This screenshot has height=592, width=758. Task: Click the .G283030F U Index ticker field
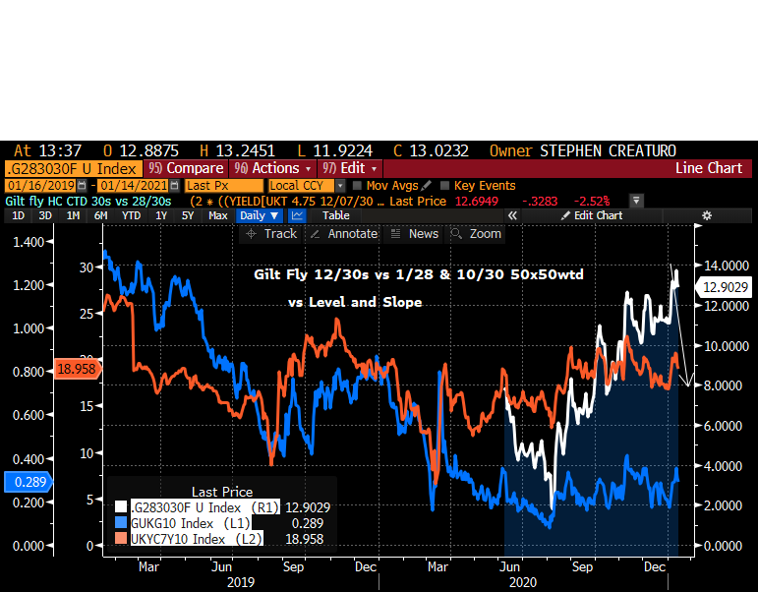point(74,169)
